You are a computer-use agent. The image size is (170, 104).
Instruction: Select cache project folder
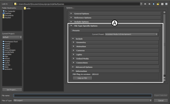click(6, 63)
